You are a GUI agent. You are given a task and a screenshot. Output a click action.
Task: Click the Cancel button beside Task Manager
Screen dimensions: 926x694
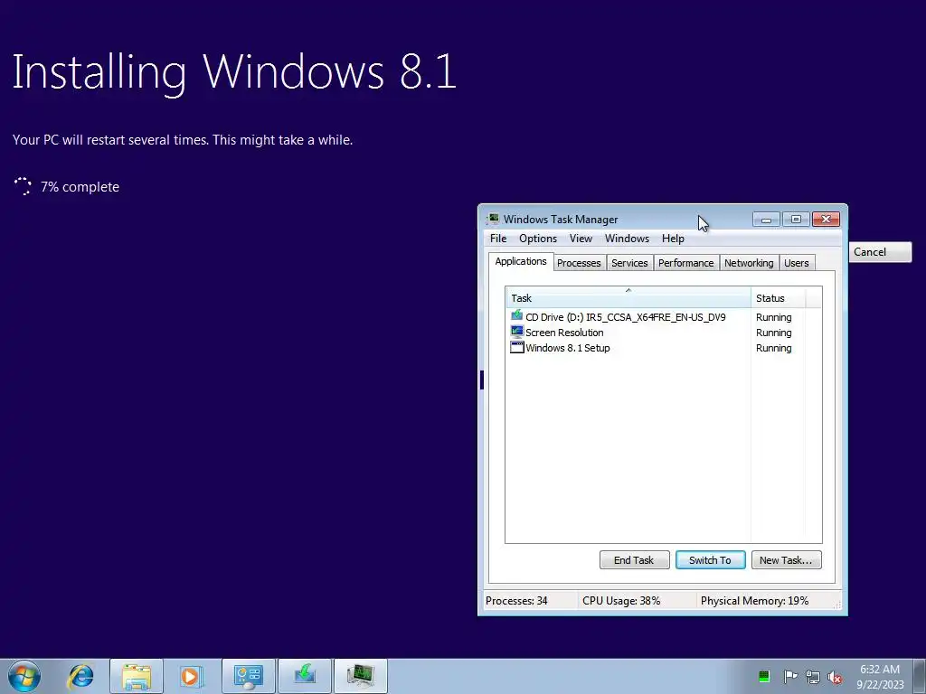(x=880, y=252)
